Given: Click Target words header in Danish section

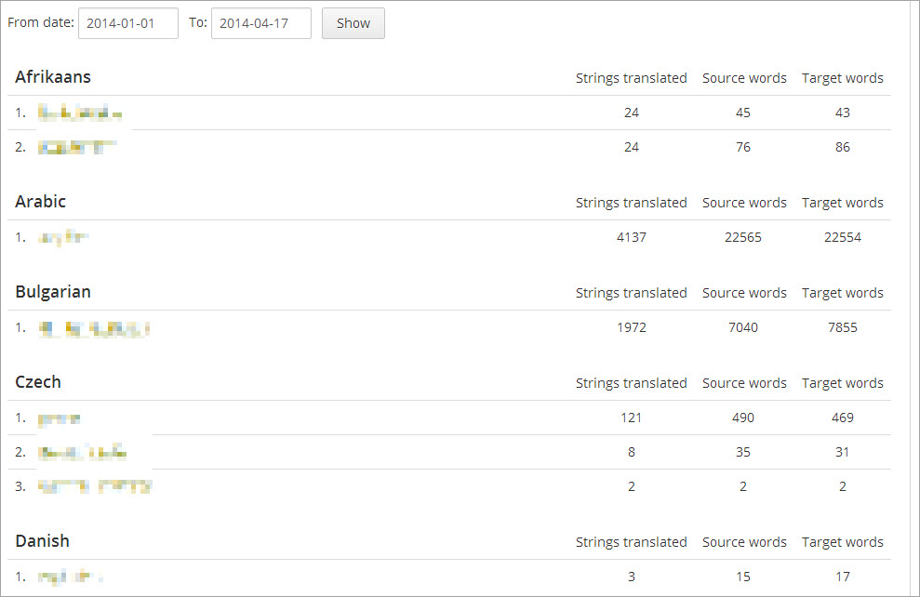Looking at the screenshot, I should tap(843, 542).
